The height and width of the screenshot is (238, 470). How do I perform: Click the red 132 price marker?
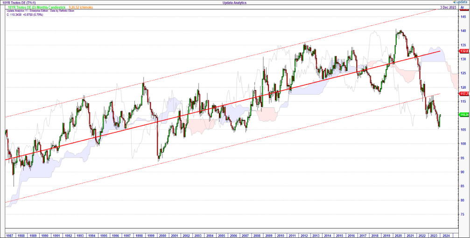(464, 51)
